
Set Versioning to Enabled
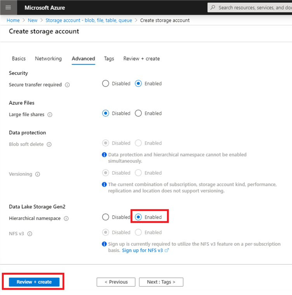[x=138, y=173]
